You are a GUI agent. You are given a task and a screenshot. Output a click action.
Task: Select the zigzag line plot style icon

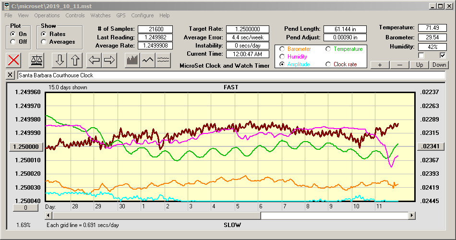point(147,60)
